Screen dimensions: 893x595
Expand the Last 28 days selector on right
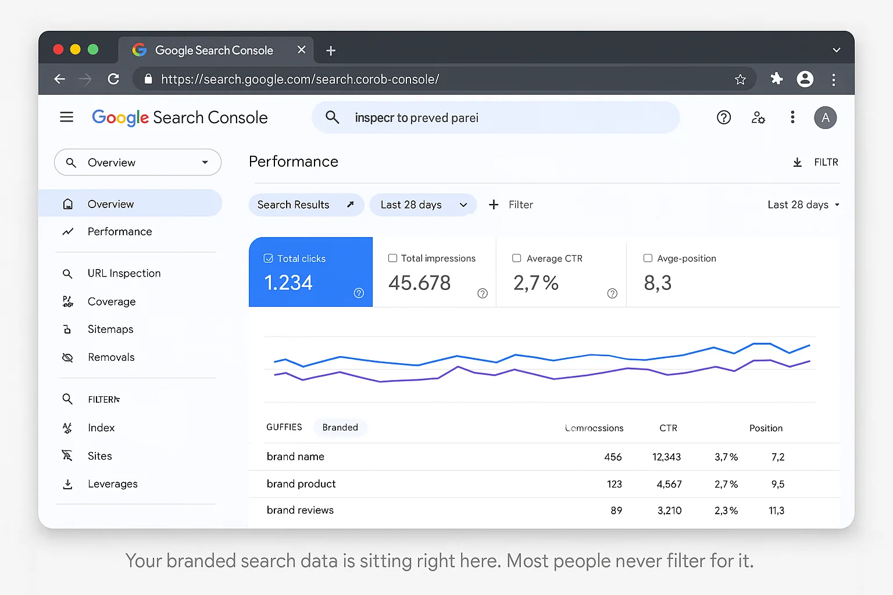click(x=803, y=205)
